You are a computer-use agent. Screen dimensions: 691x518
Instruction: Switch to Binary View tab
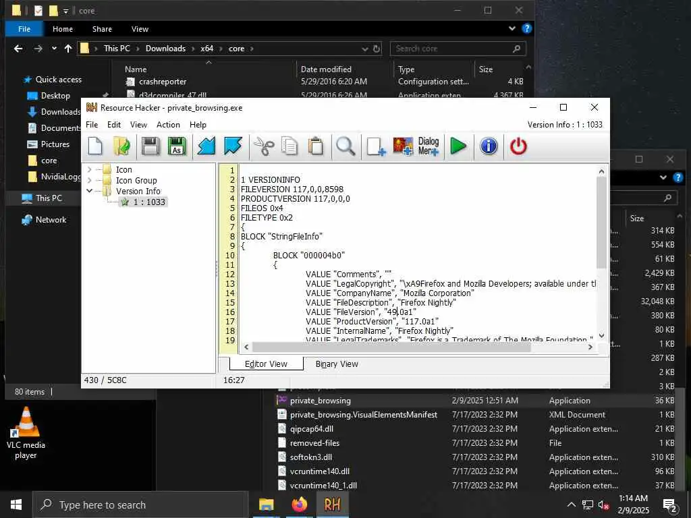337,364
